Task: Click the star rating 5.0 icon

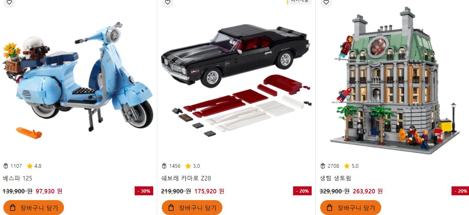Action: (347, 166)
